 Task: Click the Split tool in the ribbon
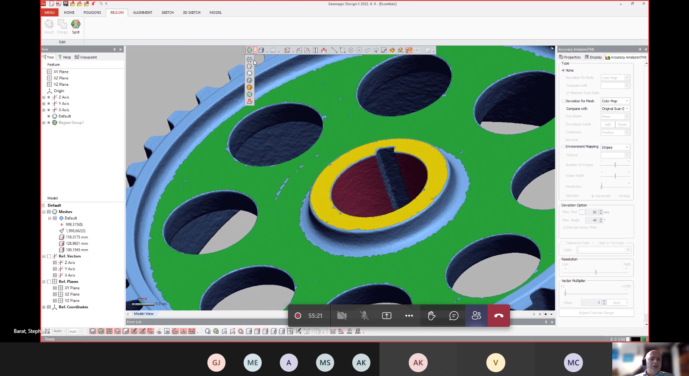(x=75, y=26)
